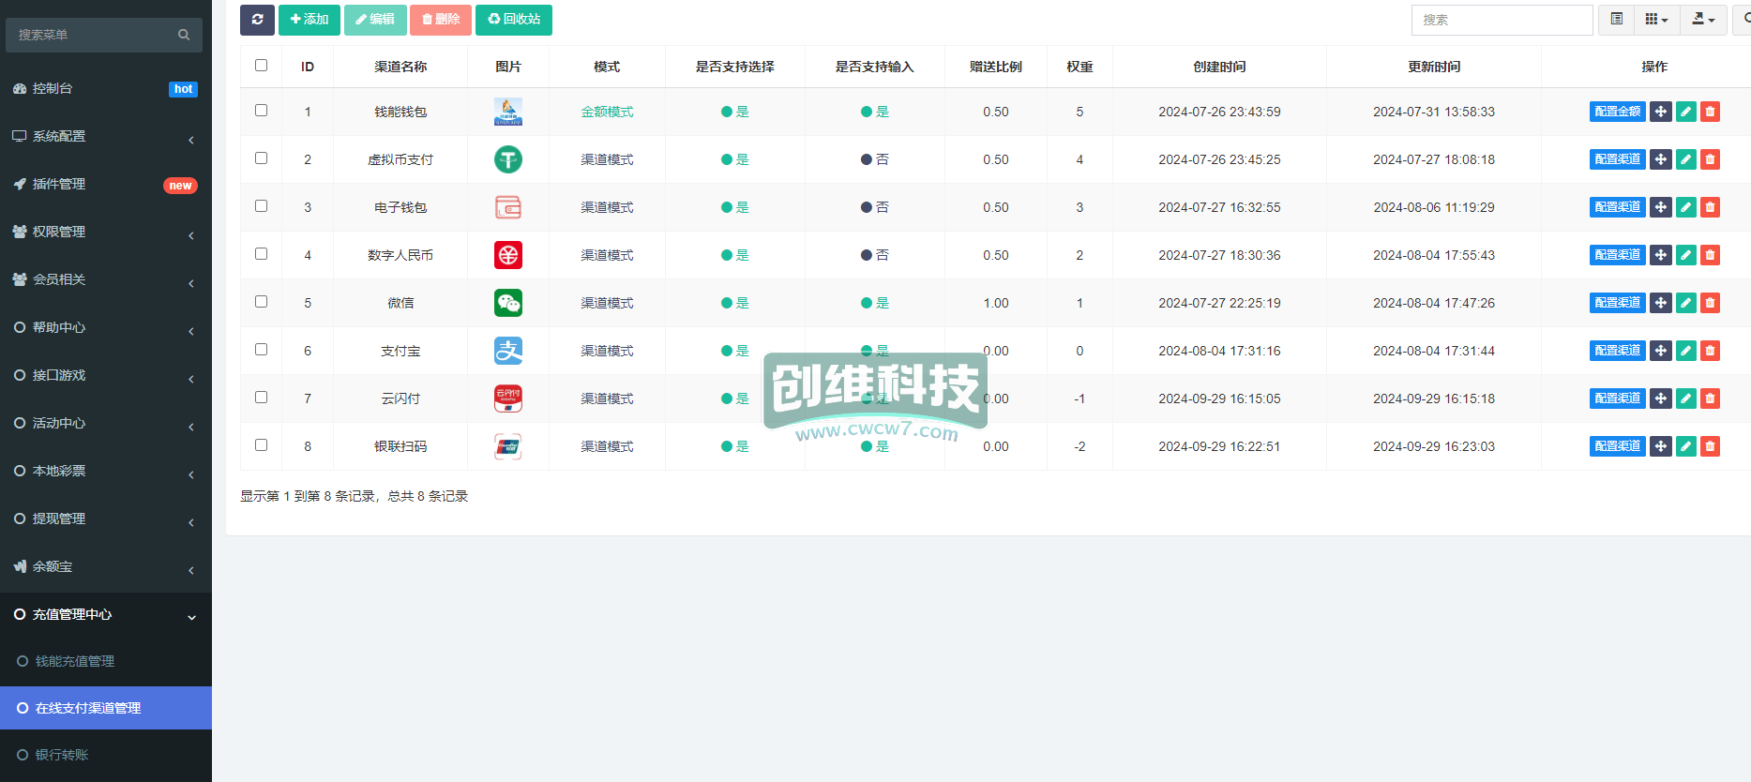This screenshot has width=1751, height=782.
Task: Open the 回收站 recycle bin
Action: 514,20
